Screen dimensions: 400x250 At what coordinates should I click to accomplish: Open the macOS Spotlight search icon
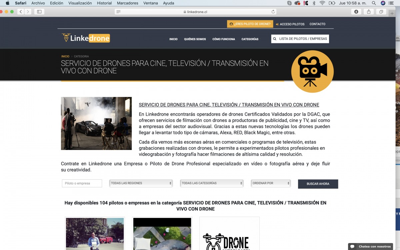point(374,3)
